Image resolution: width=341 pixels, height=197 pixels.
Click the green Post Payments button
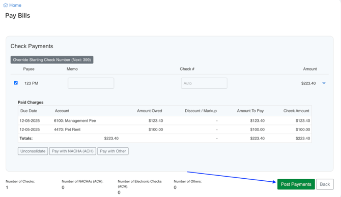click(296, 184)
